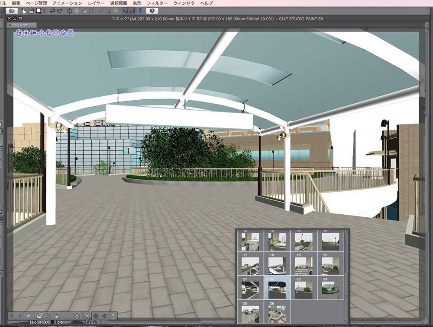The width and height of the screenshot is (433, 327).
Task: Select camera angle thumbnail 26
Action: pyautogui.click(x=277, y=312)
